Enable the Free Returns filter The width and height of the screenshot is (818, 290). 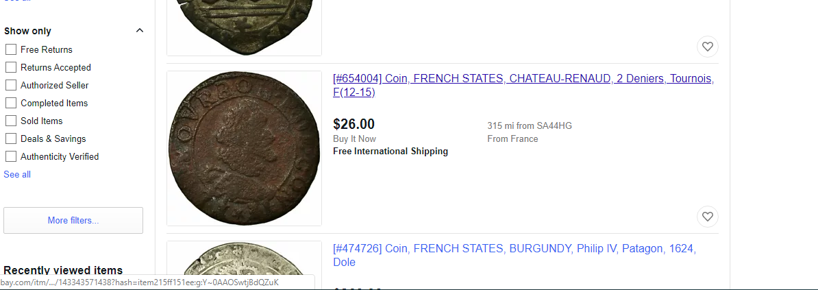[x=11, y=49]
